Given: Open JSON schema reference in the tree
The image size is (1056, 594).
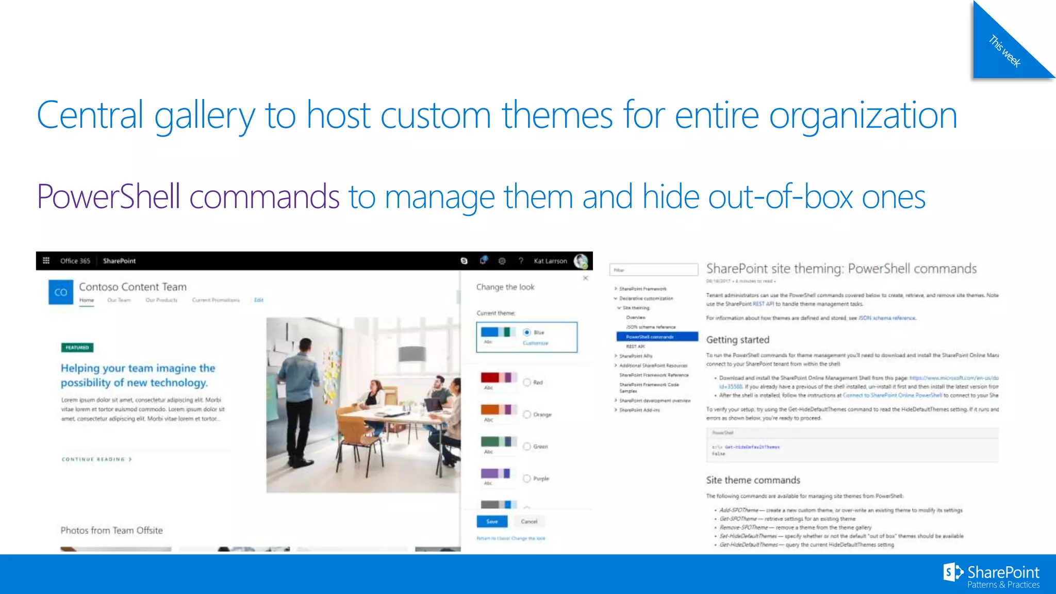Looking at the screenshot, I should tap(651, 327).
